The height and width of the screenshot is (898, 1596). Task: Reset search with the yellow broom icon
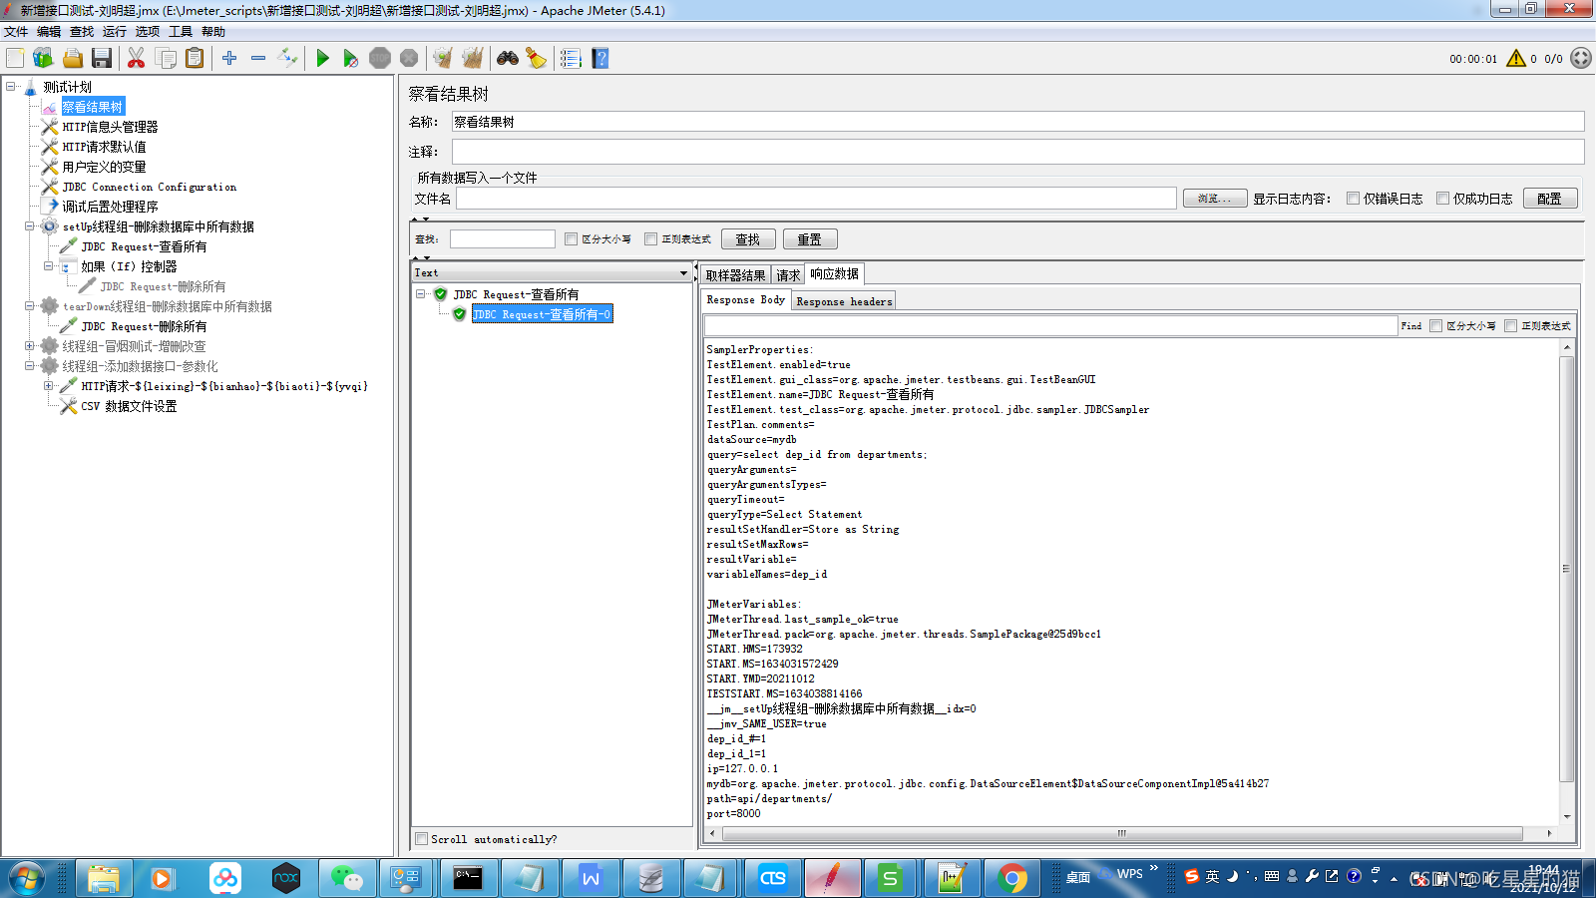click(537, 58)
